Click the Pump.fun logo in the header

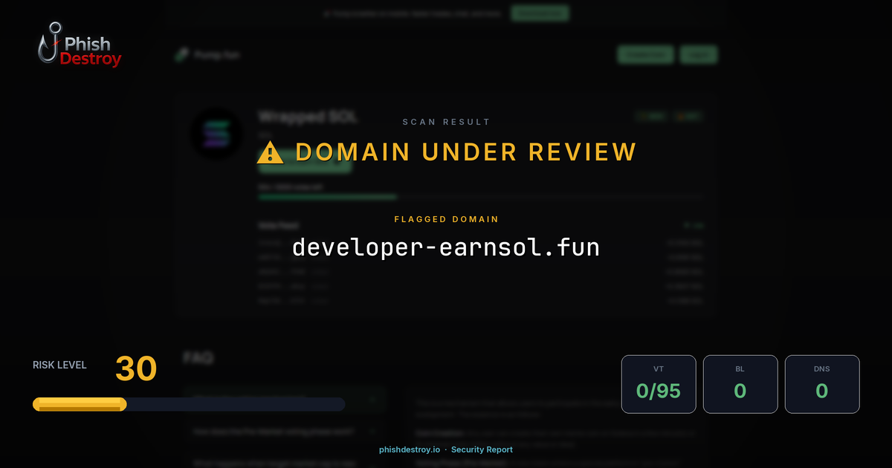[x=181, y=54]
